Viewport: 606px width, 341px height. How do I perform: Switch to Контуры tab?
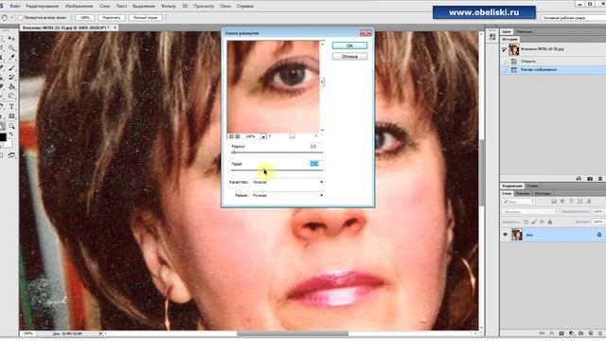[543, 193]
